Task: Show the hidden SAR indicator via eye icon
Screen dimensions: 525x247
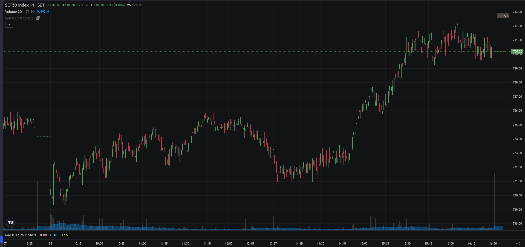Action: click(x=38, y=18)
